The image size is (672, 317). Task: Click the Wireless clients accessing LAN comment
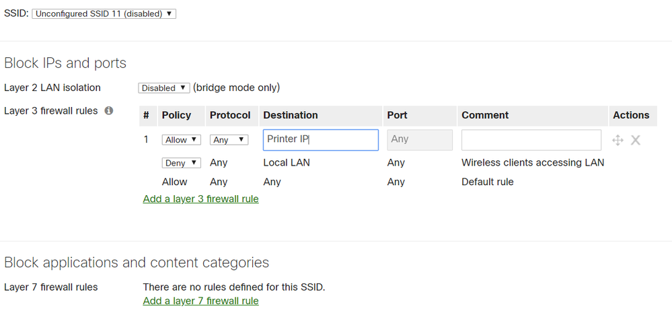pos(533,163)
